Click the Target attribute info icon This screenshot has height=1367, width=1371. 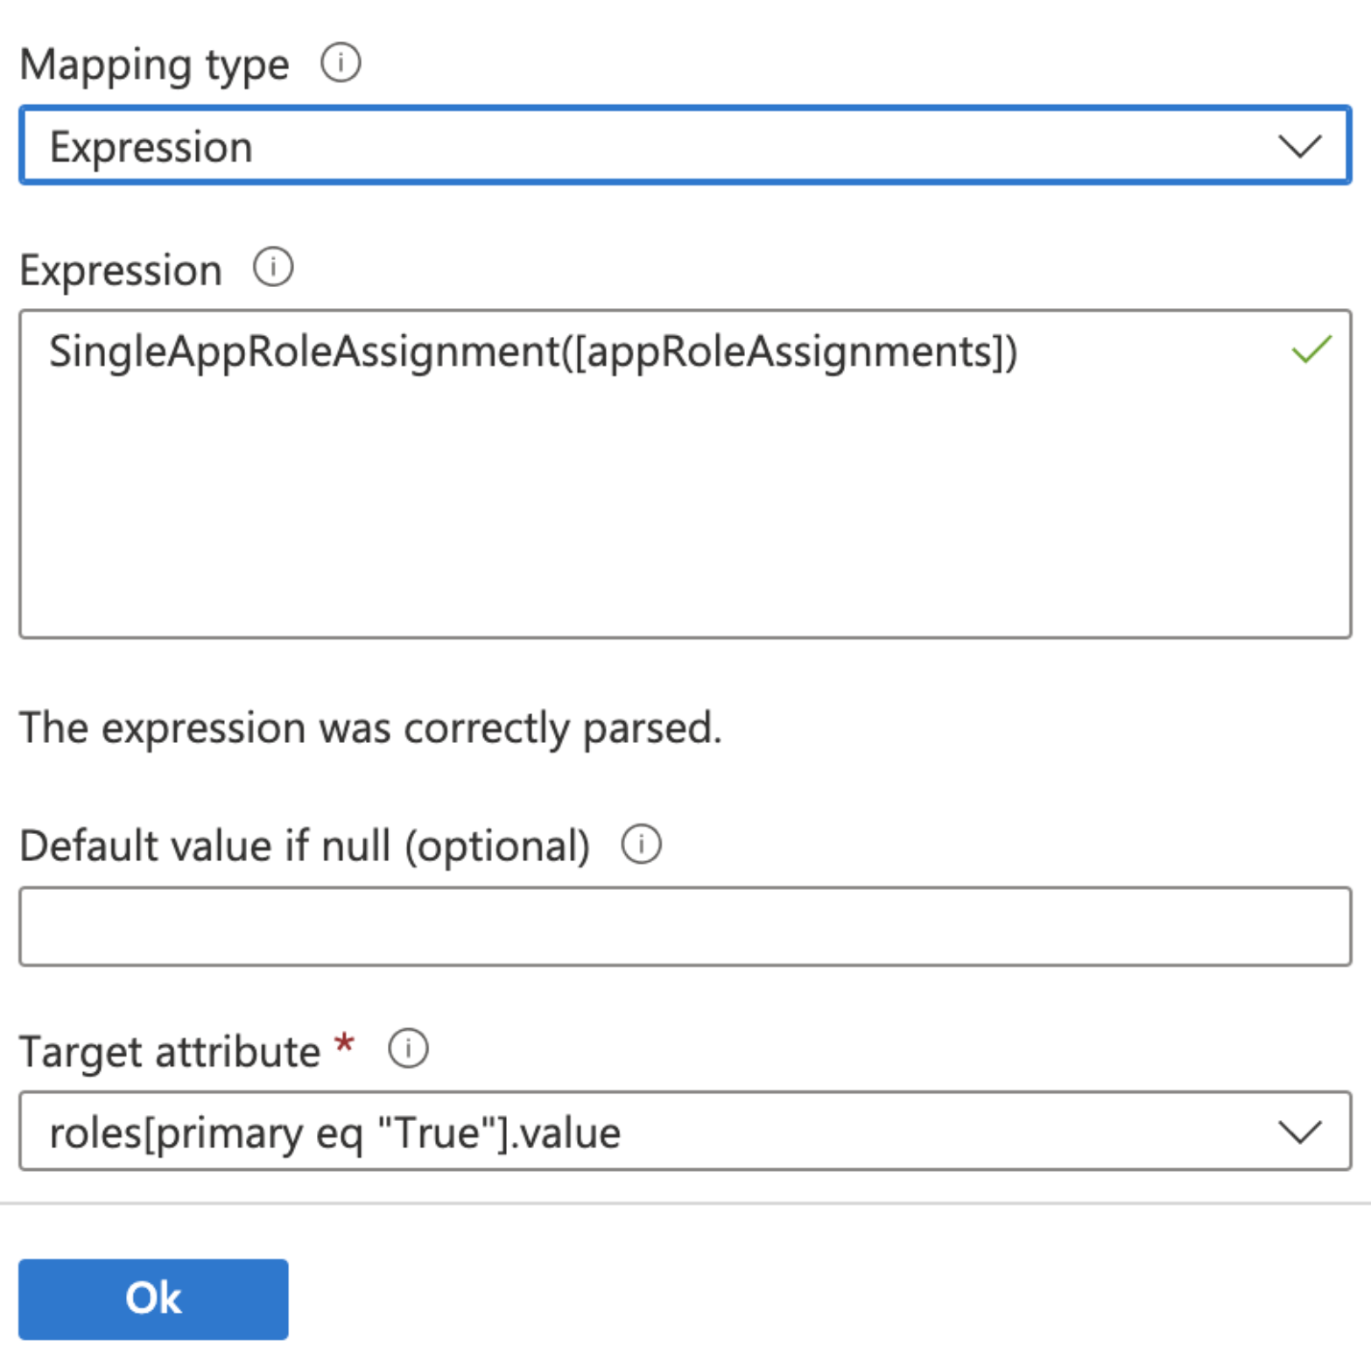[x=408, y=1048]
